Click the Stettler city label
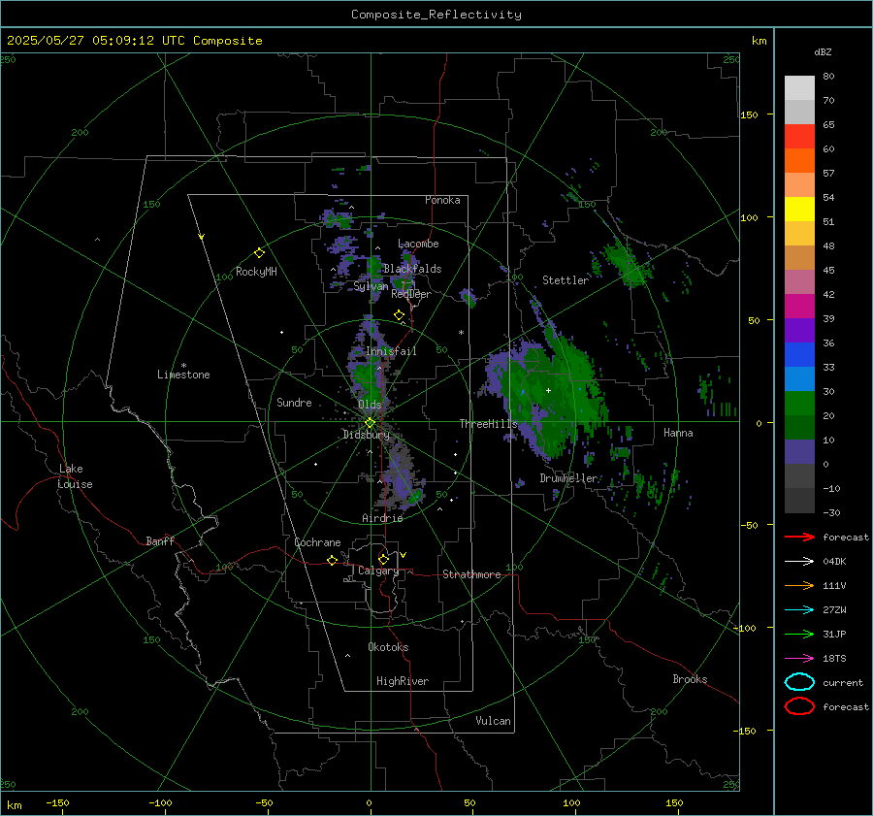The width and height of the screenshot is (873, 816). coord(566,280)
